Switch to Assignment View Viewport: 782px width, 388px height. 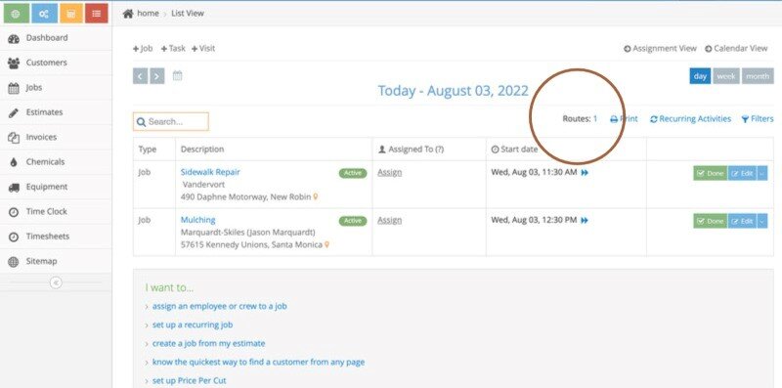[x=661, y=48]
